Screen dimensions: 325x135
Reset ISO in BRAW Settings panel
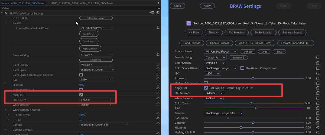pyautogui.click(x=317, y=73)
